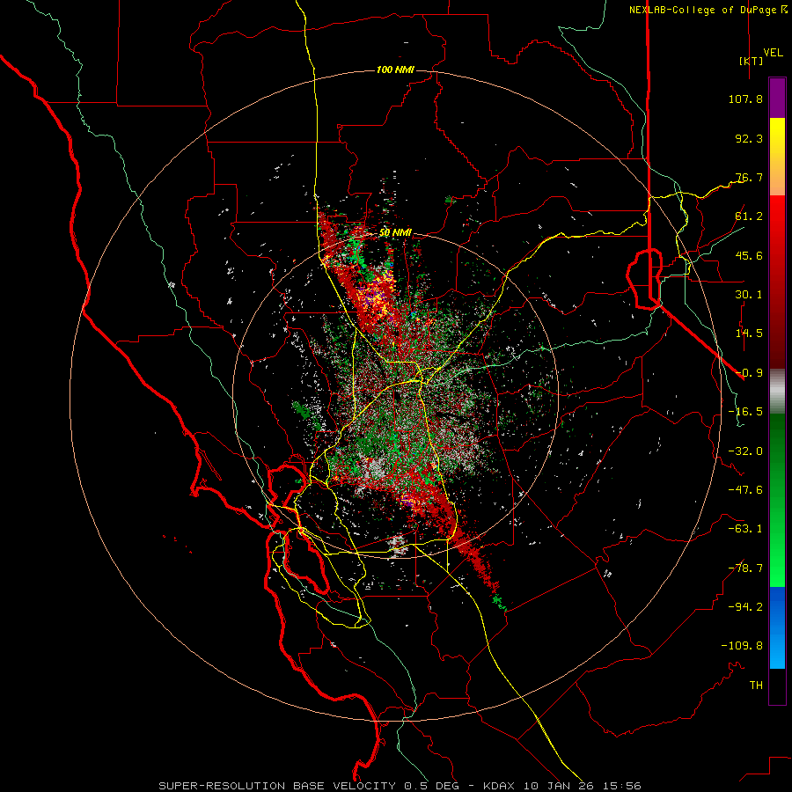This screenshot has width=792, height=792.
Task: Click the 45.6 legend value
Action: pos(749,255)
